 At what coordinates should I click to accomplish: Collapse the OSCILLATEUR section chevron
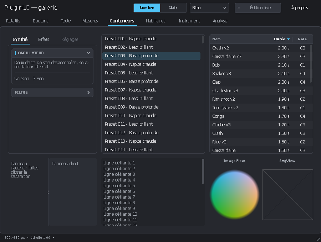point(88,53)
